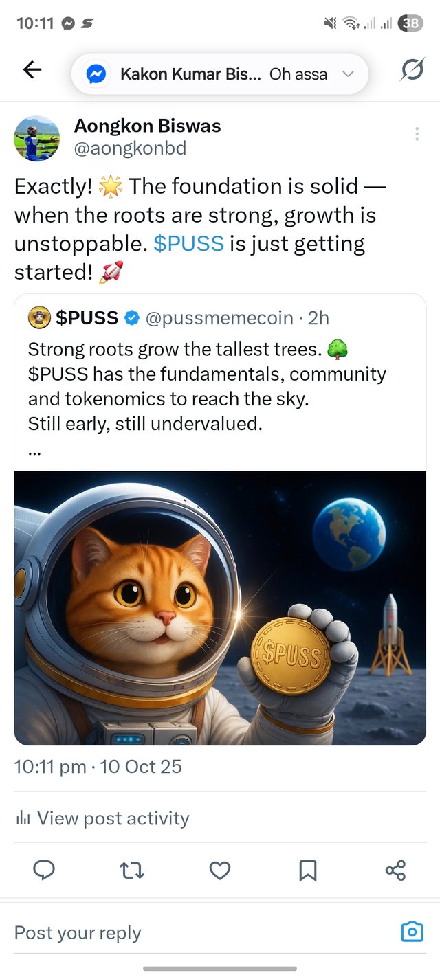The image size is (440, 977).
Task: Like the post with the heart icon
Action: tap(219, 871)
